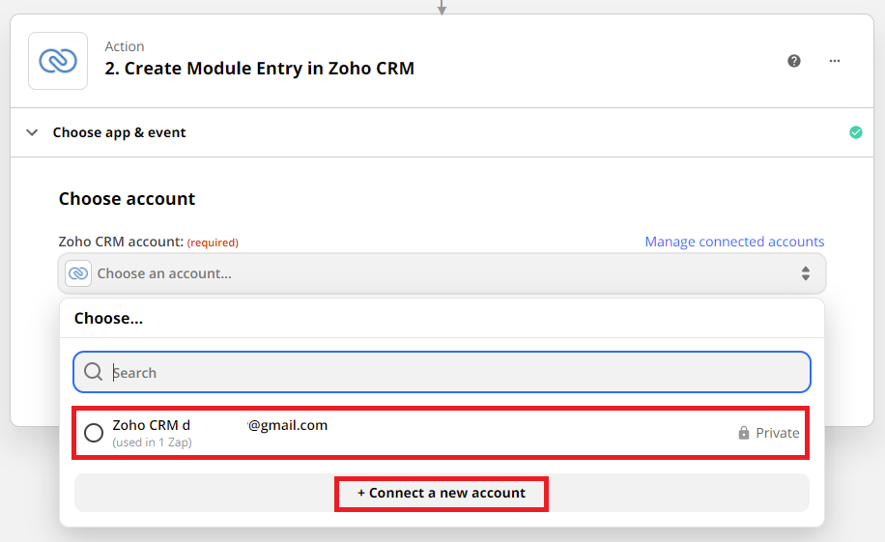The image size is (885, 542).
Task: Select the Zoho CRM gmail account radio button
Action: click(x=94, y=433)
